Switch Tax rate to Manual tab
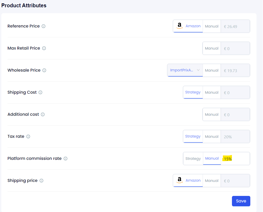 (212, 136)
